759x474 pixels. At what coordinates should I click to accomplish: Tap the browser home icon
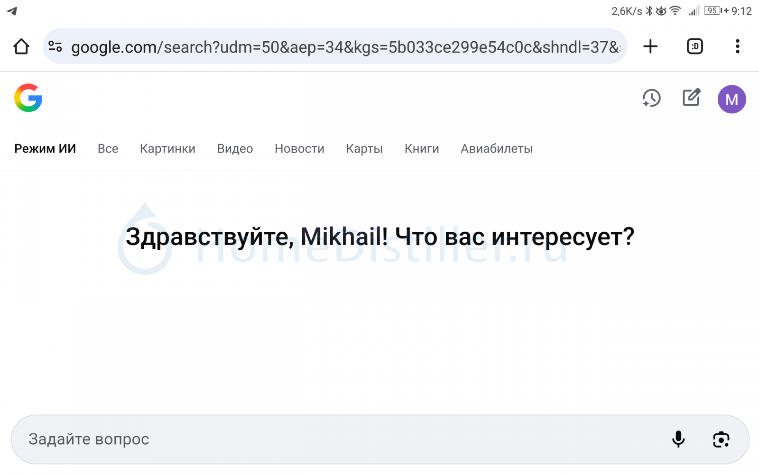[21, 46]
